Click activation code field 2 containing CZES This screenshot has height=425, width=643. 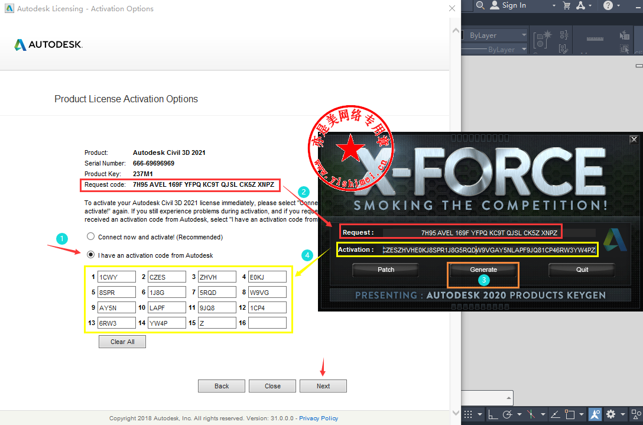pos(167,277)
